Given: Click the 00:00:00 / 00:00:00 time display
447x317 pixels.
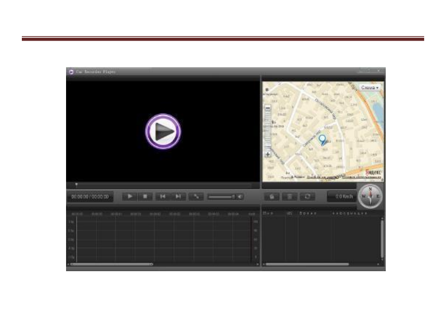Looking at the screenshot, I should pos(90,197).
